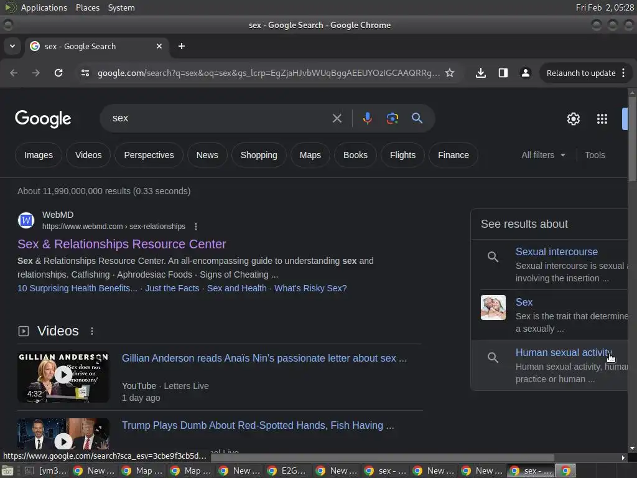Viewport: 637px width, 478px height.
Task: Expand the All filters dropdown
Action: tap(543, 155)
